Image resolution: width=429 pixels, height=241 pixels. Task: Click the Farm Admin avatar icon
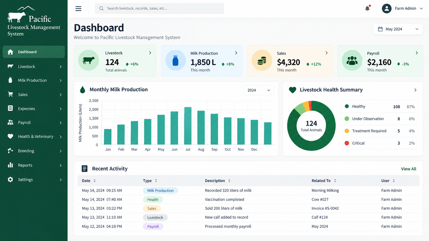pos(387,9)
